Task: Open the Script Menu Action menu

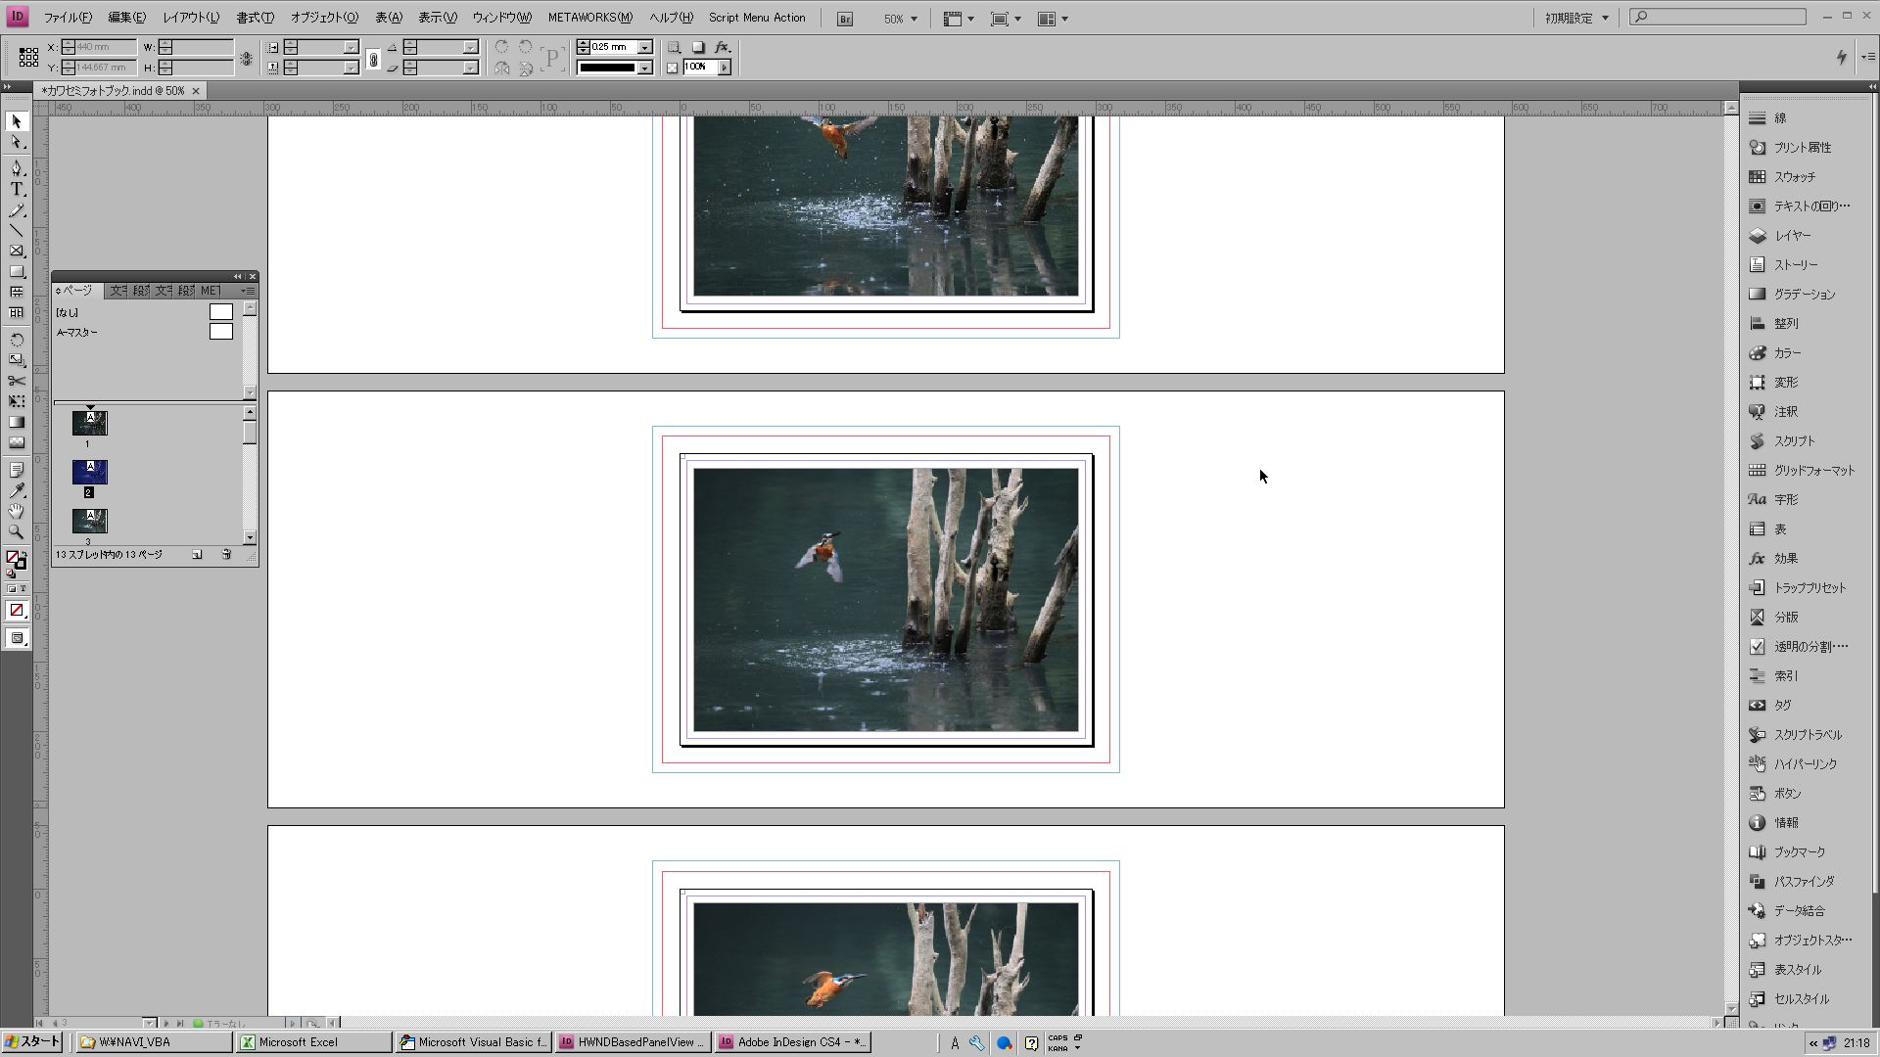Action: 757,18
